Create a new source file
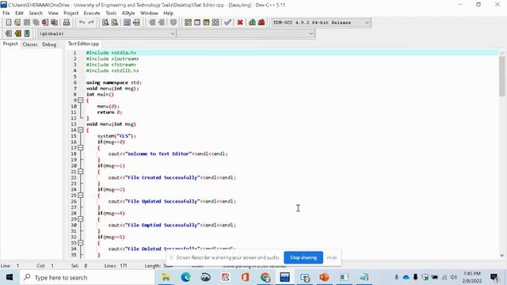 [x=9, y=22]
